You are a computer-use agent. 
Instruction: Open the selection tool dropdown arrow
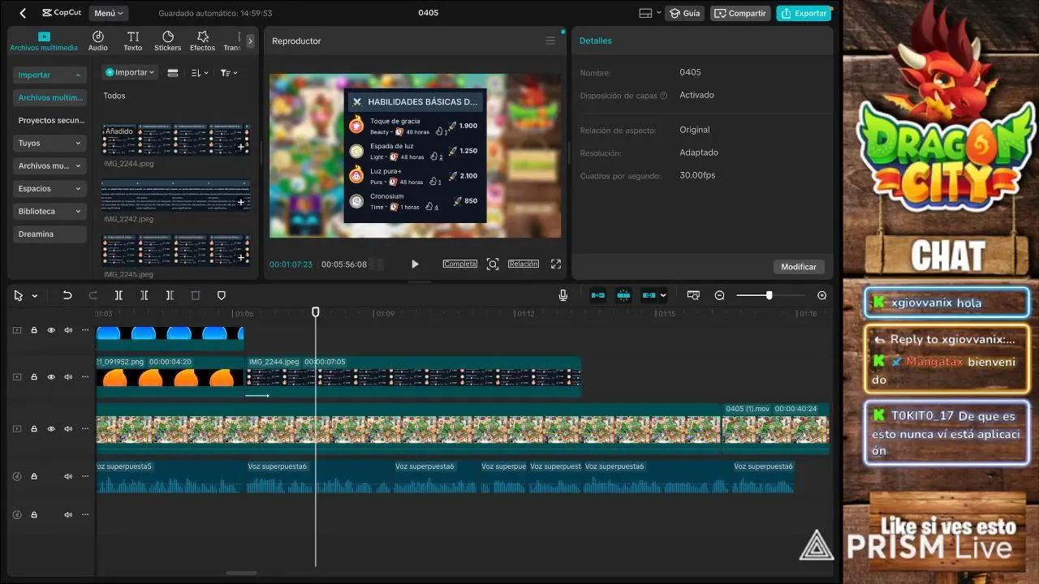coord(35,296)
